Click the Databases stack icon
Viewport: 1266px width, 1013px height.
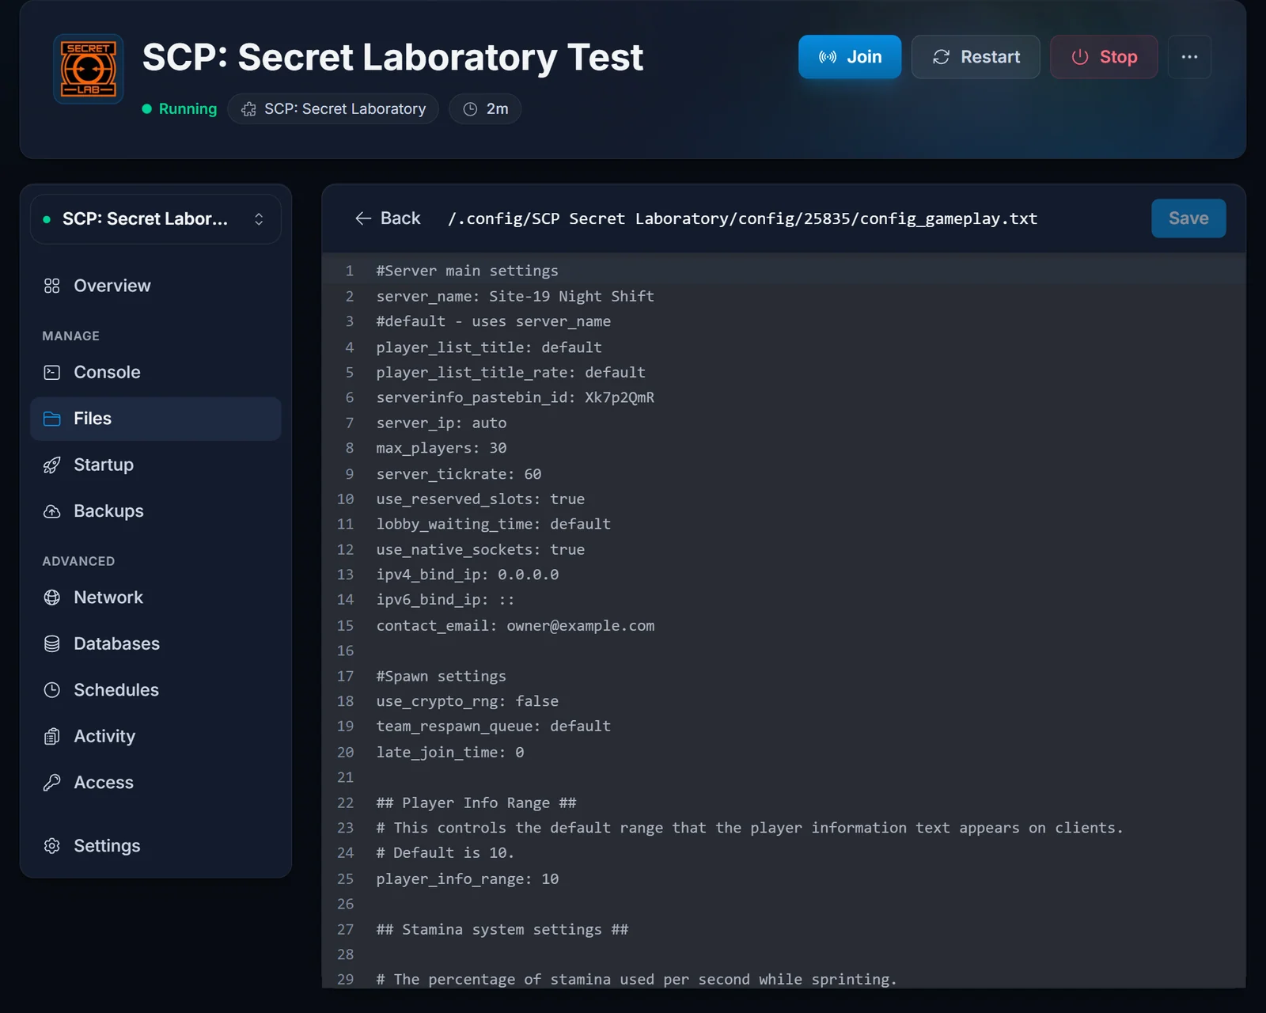52,643
